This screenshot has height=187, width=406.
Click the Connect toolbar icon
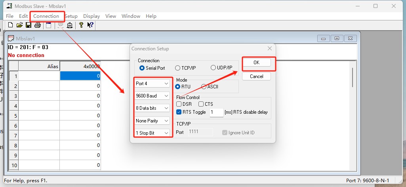coord(61,25)
